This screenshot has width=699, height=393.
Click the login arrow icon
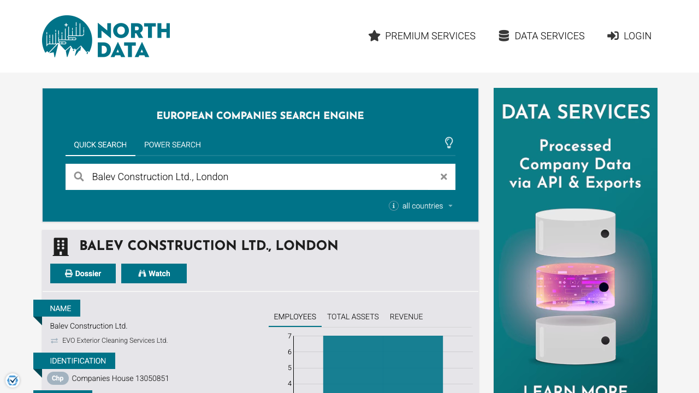tap(613, 35)
